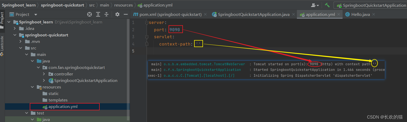Close the pom.xml editor tab

click(x=205, y=15)
